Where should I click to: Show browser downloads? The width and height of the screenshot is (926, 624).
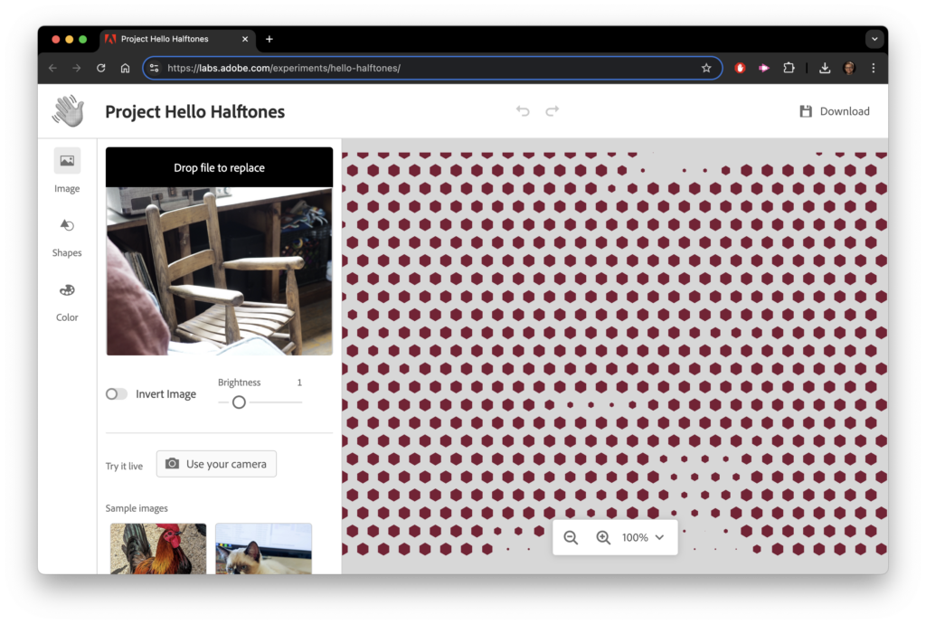pyautogui.click(x=825, y=68)
